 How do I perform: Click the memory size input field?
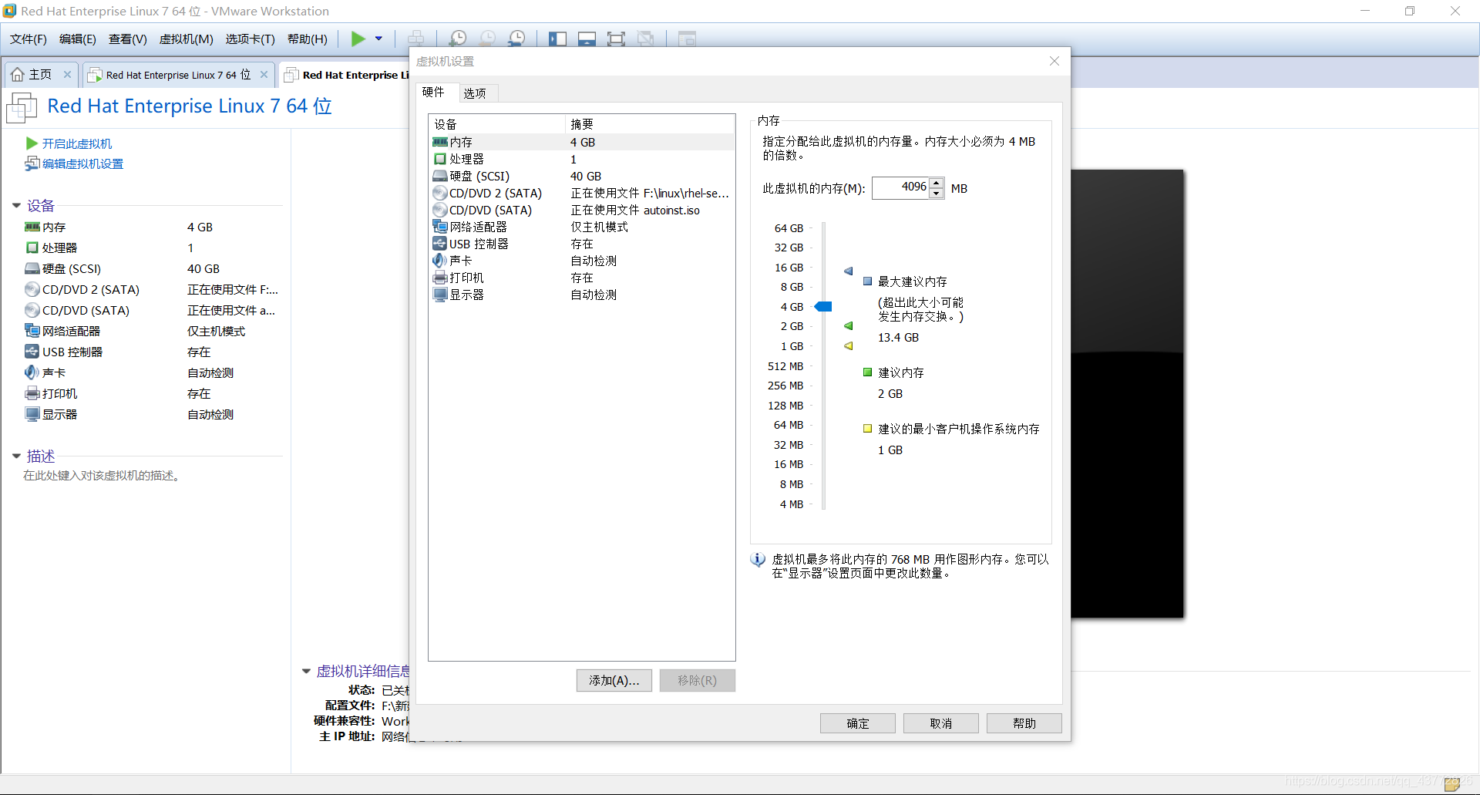(x=900, y=187)
